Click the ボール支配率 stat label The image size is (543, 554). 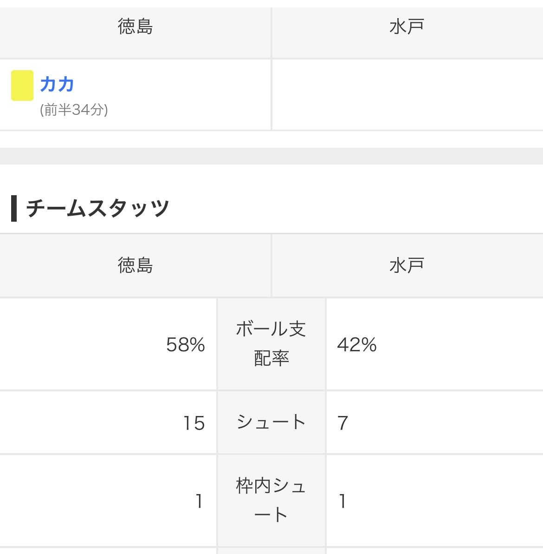coord(271,344)
